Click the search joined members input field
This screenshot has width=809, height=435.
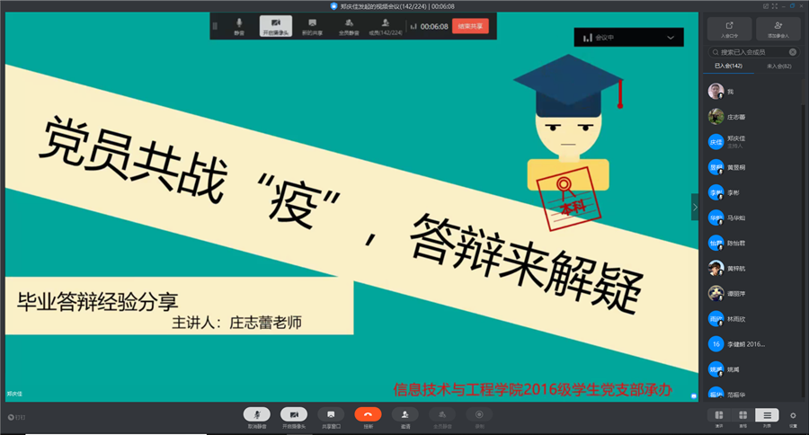753,52
